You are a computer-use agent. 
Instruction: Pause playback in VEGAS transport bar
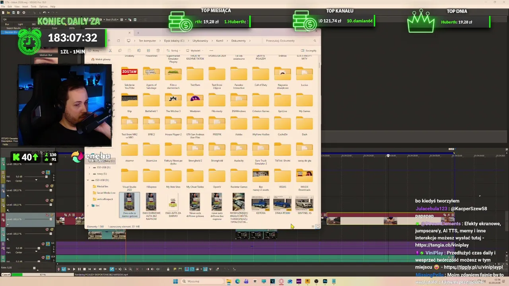(79, 269)
